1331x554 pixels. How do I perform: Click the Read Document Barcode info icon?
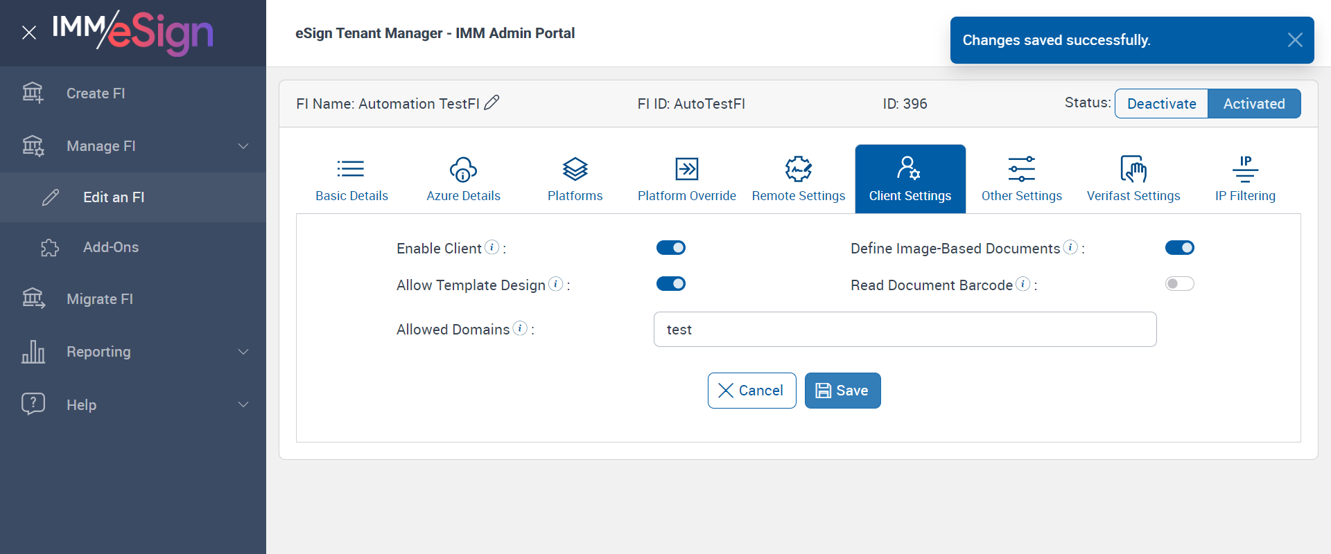(1023, 284)
